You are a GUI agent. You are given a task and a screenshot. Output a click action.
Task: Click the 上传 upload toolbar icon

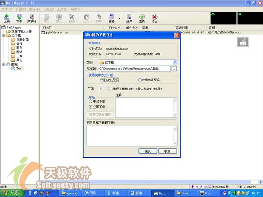click(7, 19)
